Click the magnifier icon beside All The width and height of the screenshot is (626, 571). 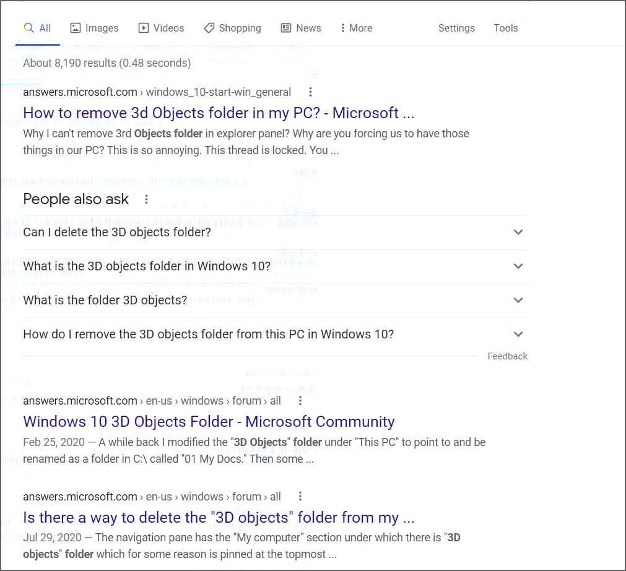(x=28, y=28)
